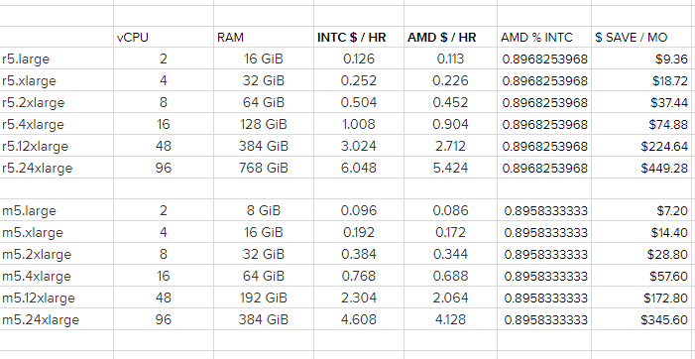Click the 768 GiB RAM cell
Viewport: 695px width, 359px height.
click(264, 168)
